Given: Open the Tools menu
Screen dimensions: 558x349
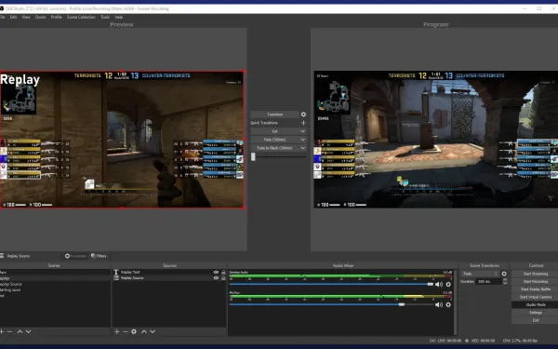Looking at the screenshot, I should click(105, 17).
